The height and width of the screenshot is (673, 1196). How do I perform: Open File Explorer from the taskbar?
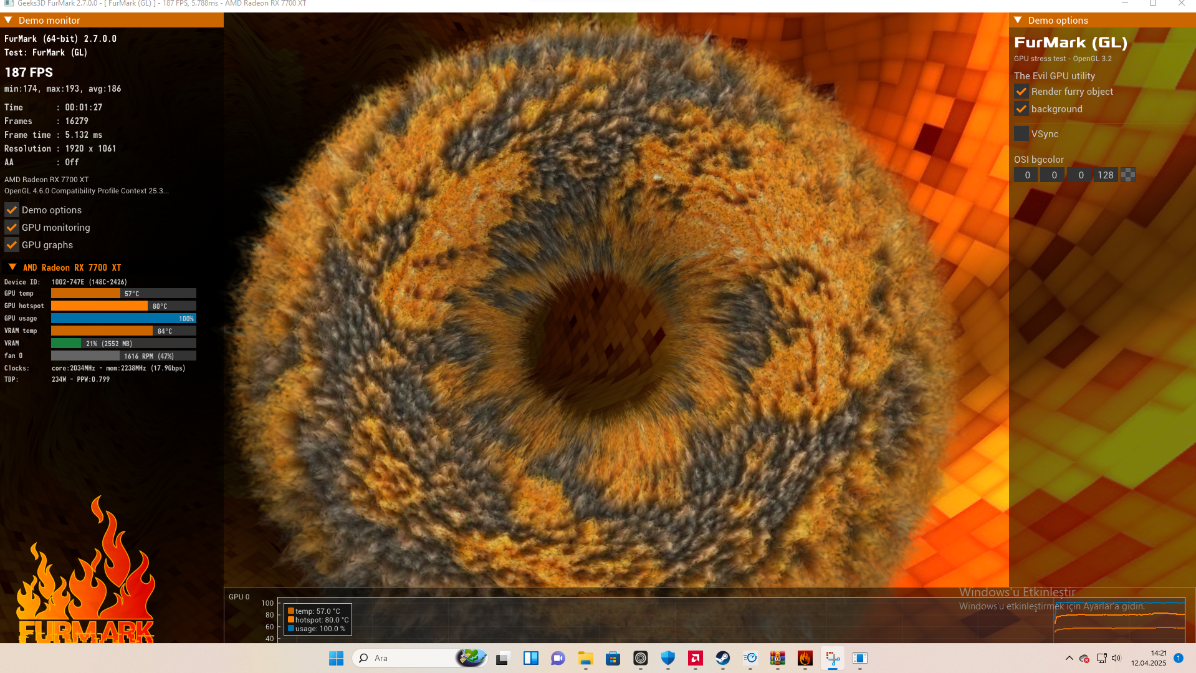click(585, 658)
